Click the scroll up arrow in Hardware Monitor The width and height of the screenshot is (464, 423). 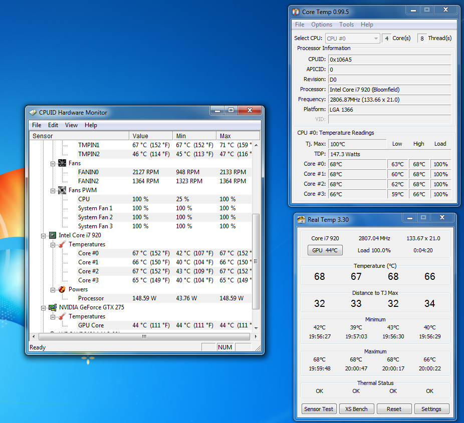(256, 145)
